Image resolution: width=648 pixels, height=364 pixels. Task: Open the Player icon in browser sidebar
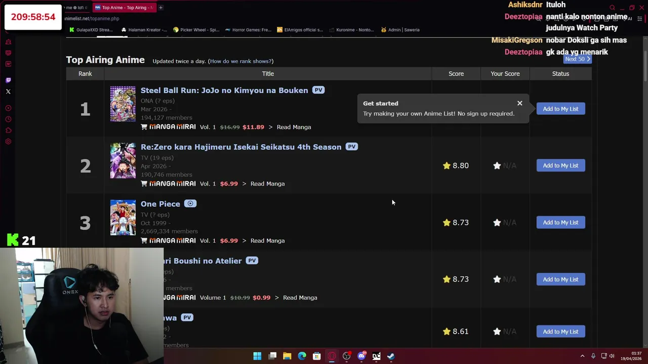coord(8,108)
